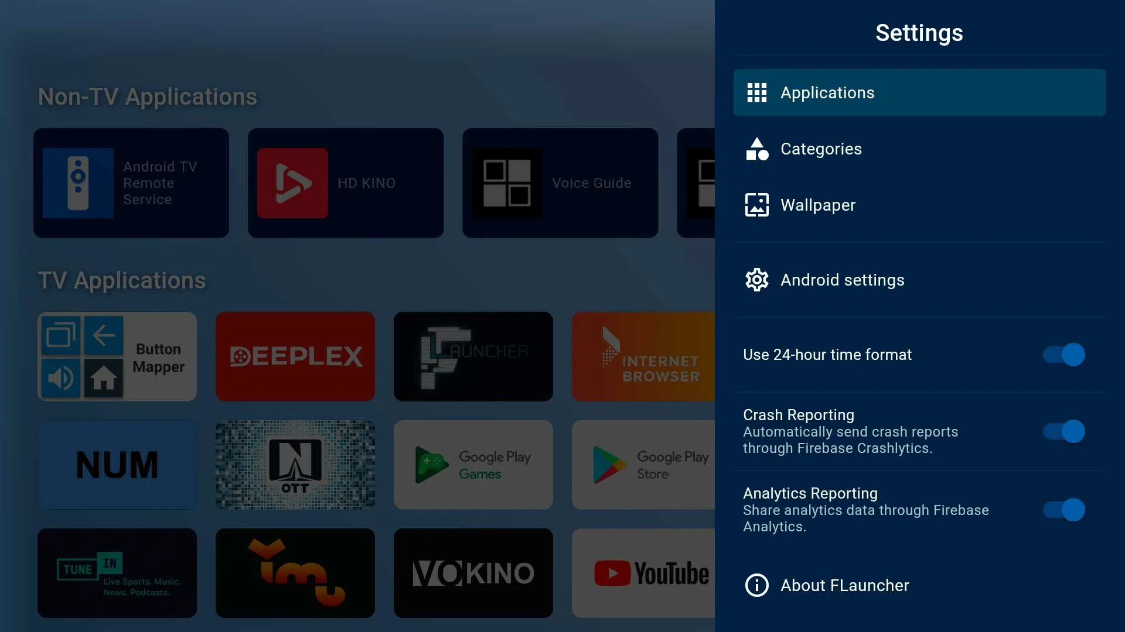This screenshot has width=1125, height=632.
Task: Click the HD KINO red play icon
Action: (292, 183)
